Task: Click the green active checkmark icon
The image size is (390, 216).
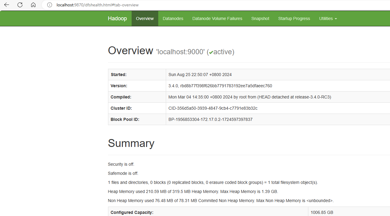Action: [x=211, y=52]
